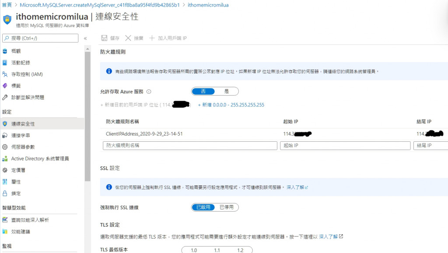Open 深入了解 link in TLS description
Screen dimensions: 448x253
click(331, 236)
